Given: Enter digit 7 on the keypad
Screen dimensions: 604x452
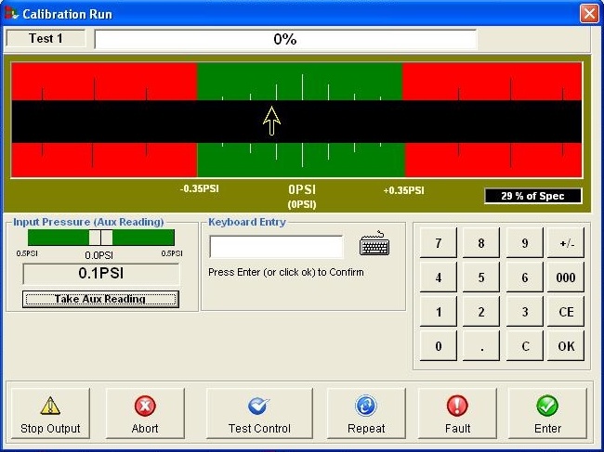Looking at the screenshot, I should (x=439, y=243).
